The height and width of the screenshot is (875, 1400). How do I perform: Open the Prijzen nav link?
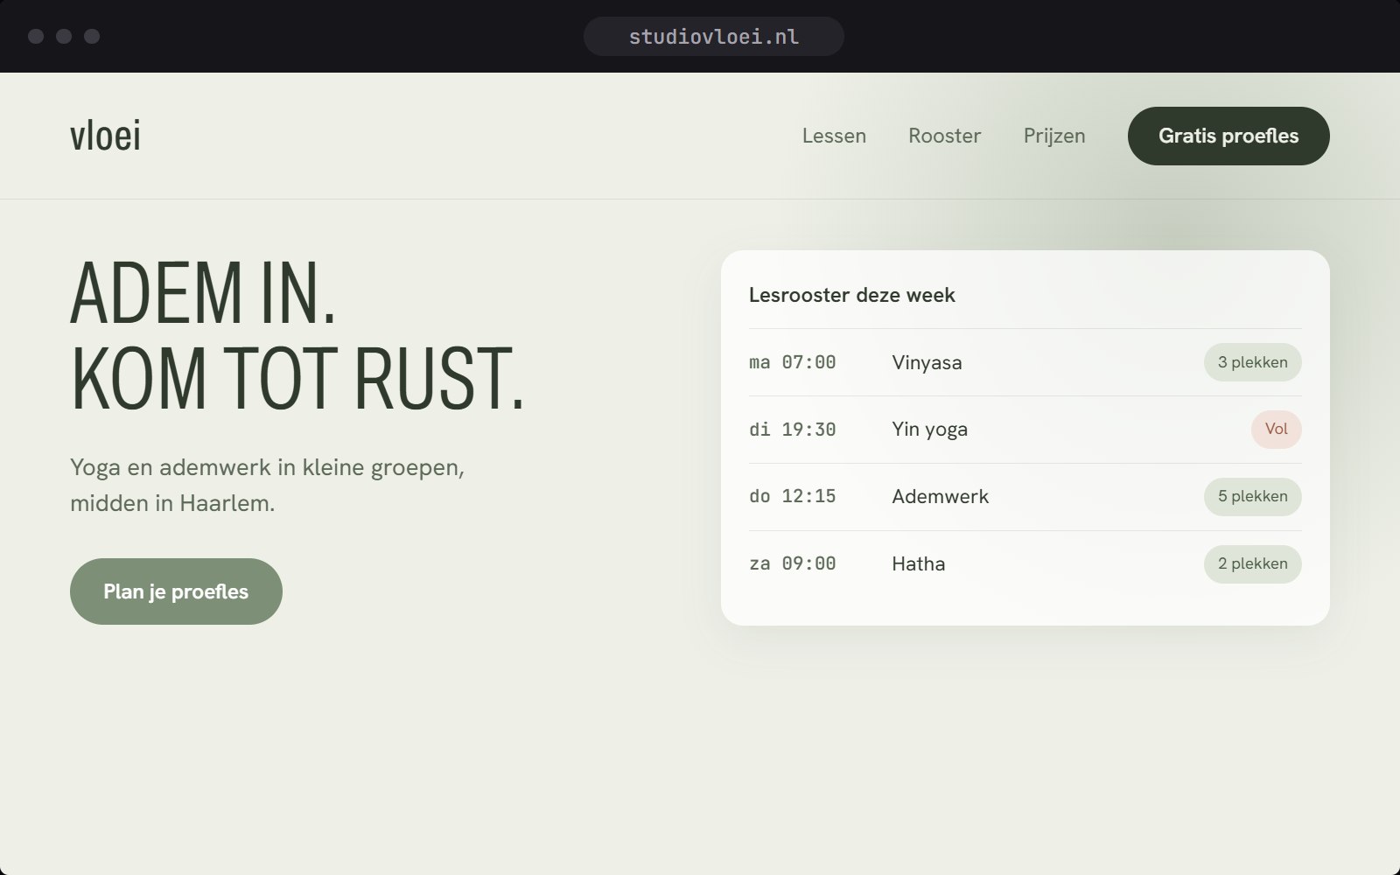click(x=1054, y=136)
